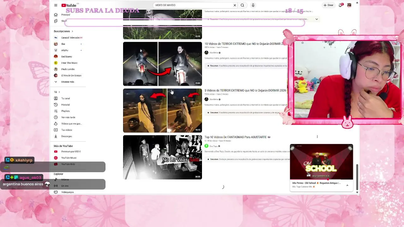This screenshot has height=227, width=404.
Task: Open KissWeba avatar under the 5 Videos result
Action: point(206,99)
